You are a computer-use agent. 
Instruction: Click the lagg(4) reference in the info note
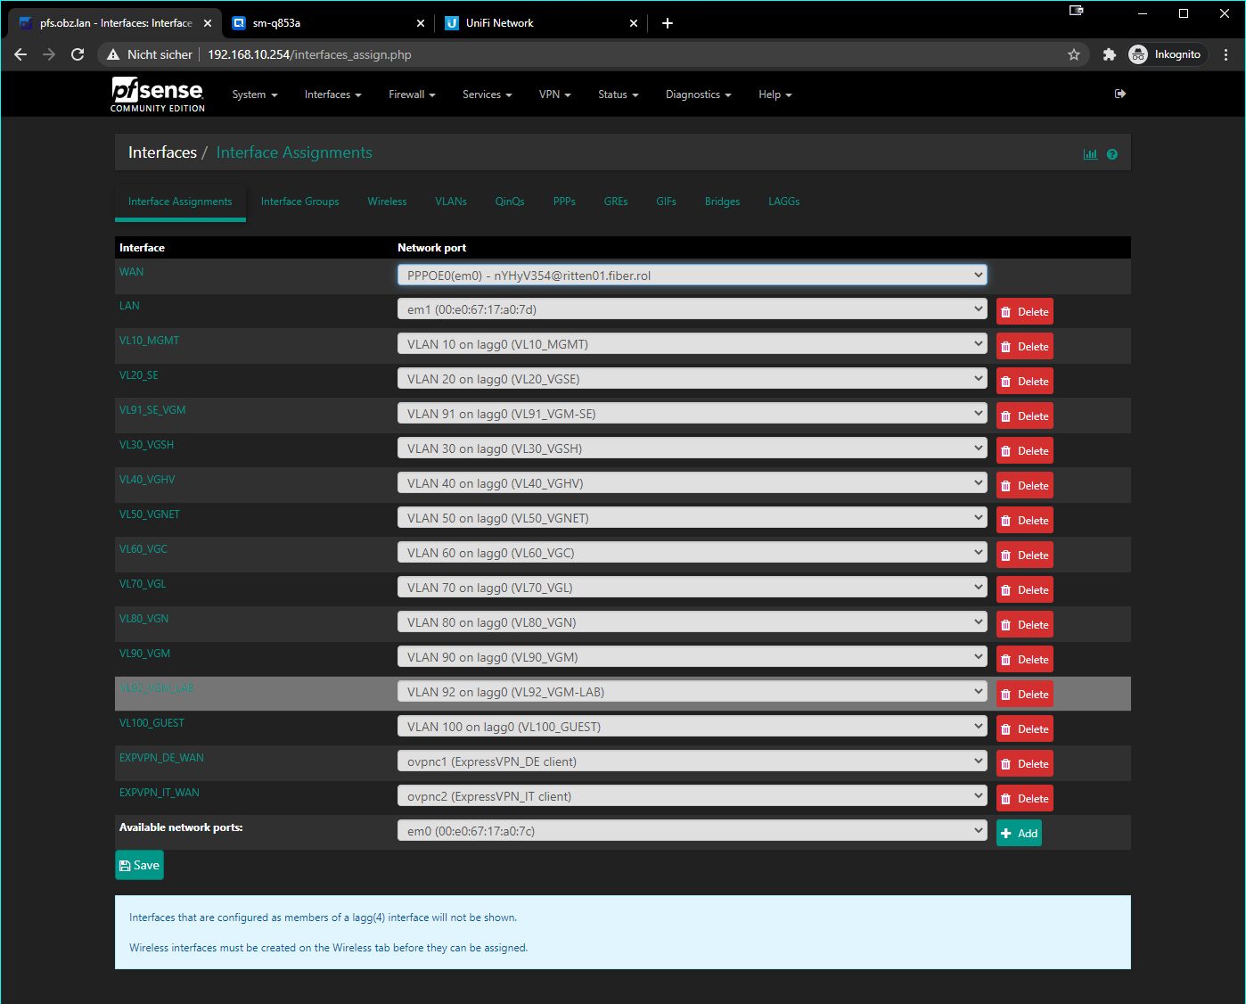tap(368, 918)
